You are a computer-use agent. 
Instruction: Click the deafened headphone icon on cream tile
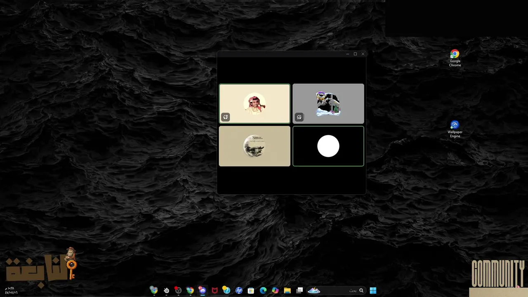point(226,117)
